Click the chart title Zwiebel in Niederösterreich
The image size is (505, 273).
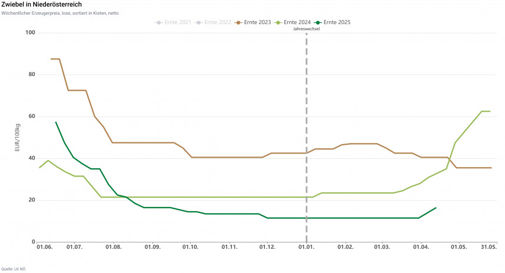[41, 5]
